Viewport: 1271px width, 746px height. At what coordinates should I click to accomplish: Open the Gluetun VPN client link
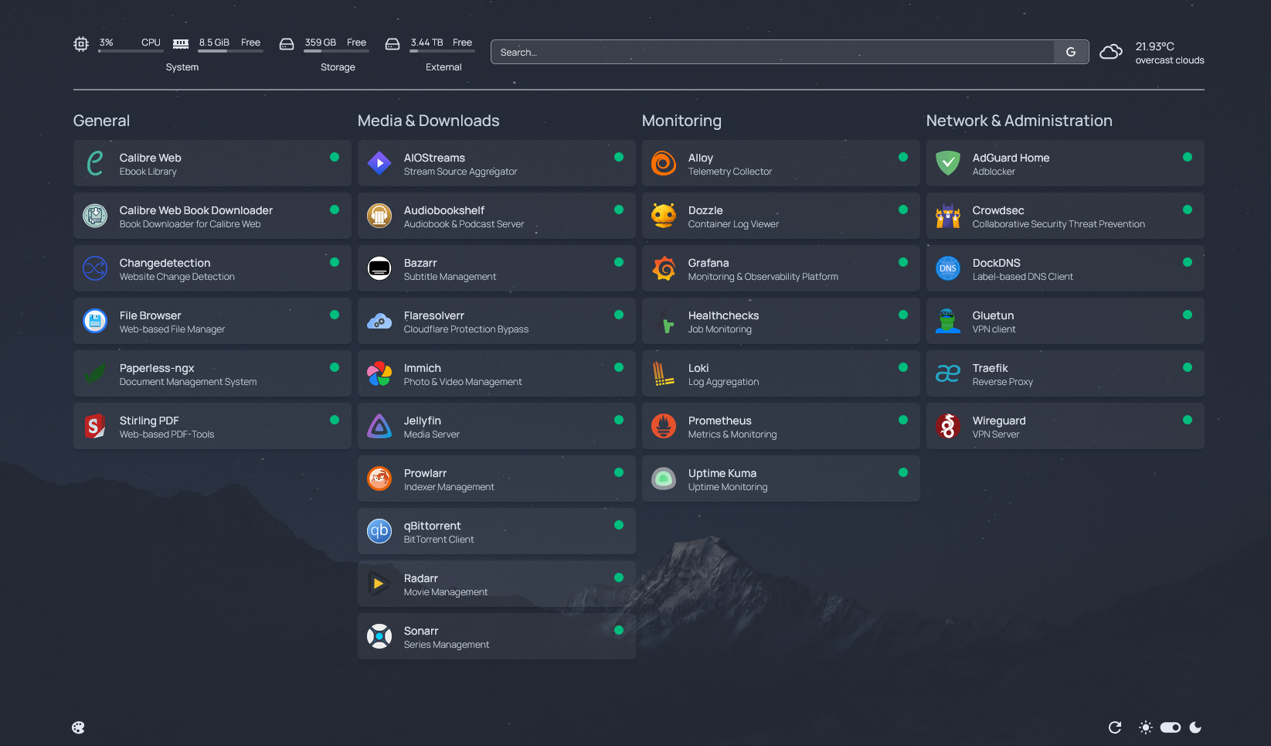[x=1065, y=321]
